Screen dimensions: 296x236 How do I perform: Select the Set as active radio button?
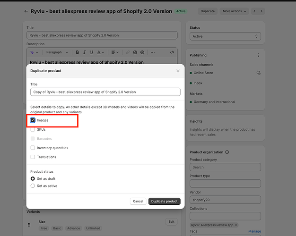[33, 186]
